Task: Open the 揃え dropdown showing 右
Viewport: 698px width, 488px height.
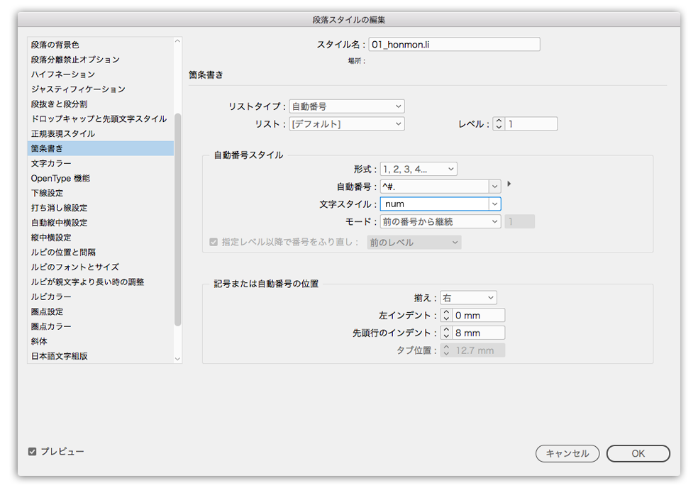Action: 468,297
